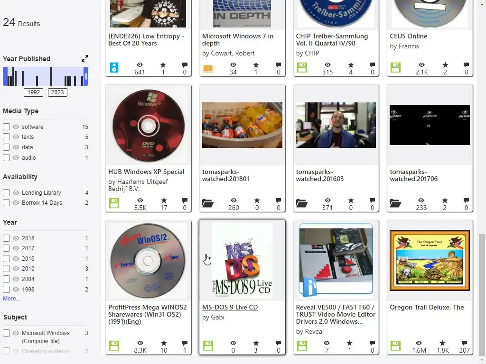Screen dimensions: 486x364
Task: Click the favorites star on Low Entropy card
Action: click(x=163, y=64)
